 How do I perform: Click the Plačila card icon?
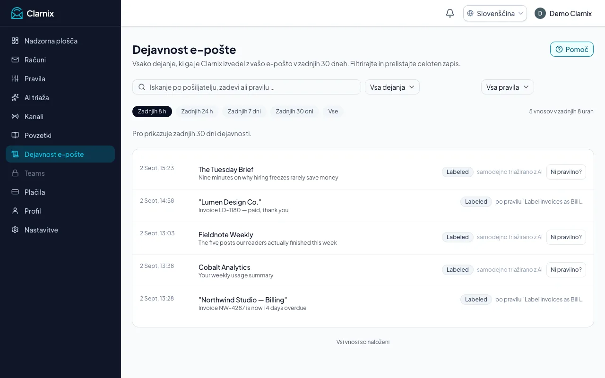click(x=15, y=192)
